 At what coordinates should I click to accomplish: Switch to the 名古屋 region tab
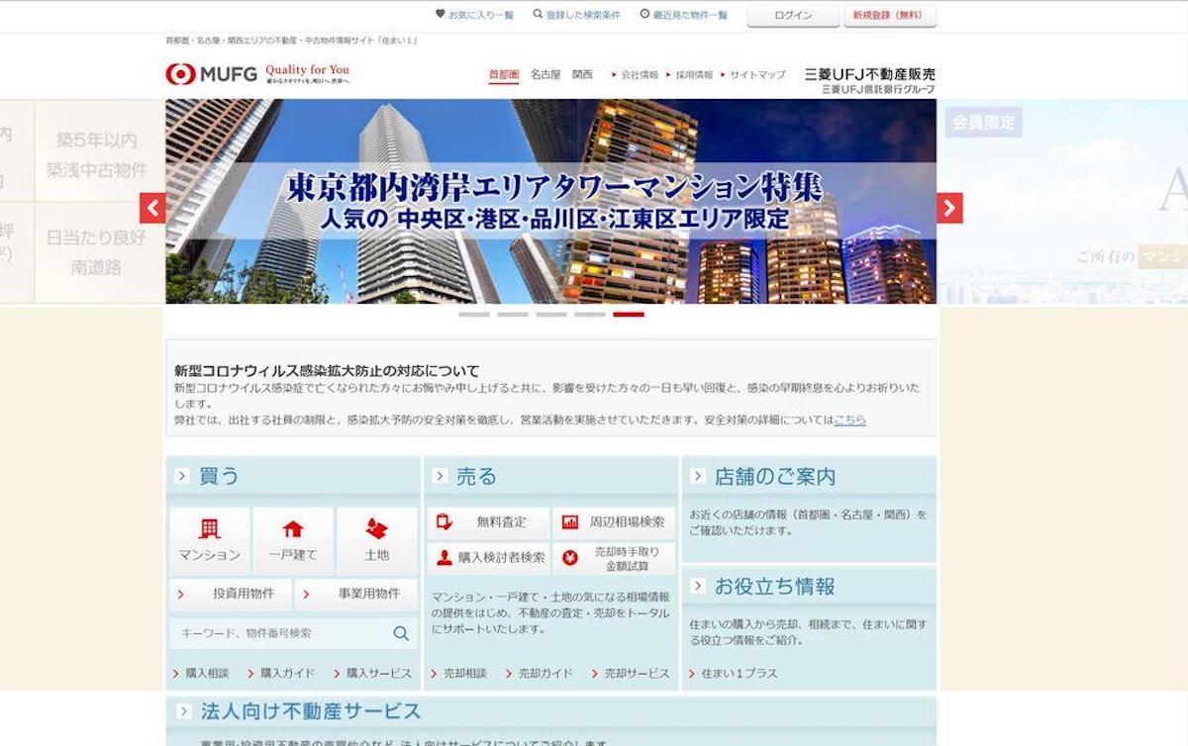pyautogui.click(x=545, y=74)
